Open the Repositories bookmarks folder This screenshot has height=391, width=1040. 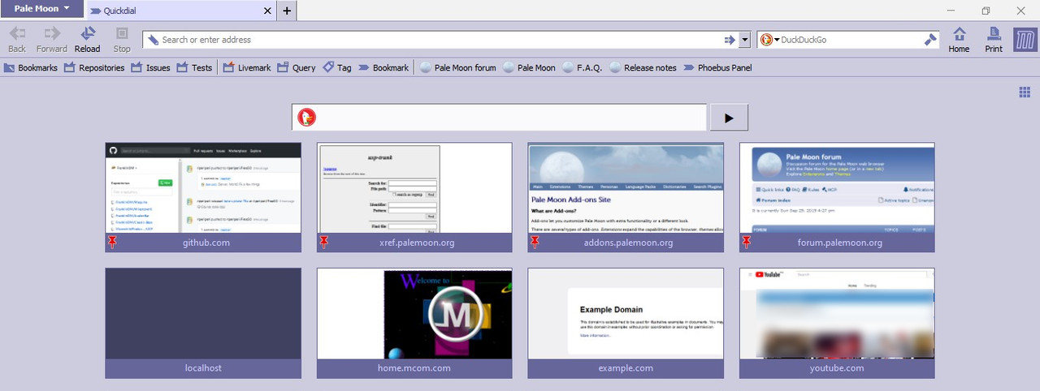click(94, 68)
